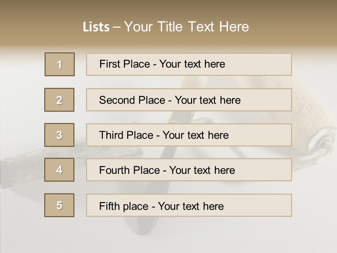The image size is (337, 253).
Task: Select the "Second Place" text box
Action: click(189, 100)
